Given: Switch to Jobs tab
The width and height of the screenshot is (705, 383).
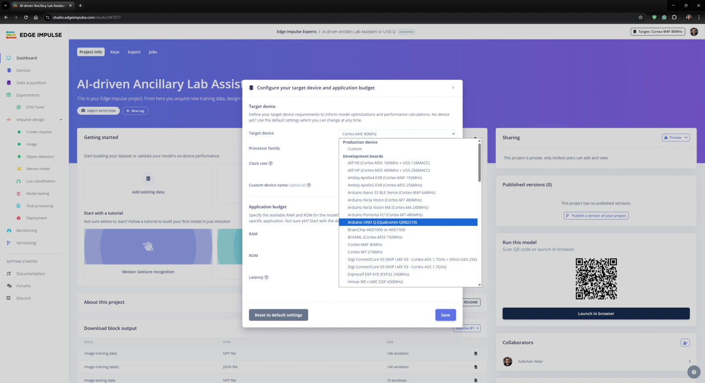Looking at the screenshot, I should pos(153,52).
